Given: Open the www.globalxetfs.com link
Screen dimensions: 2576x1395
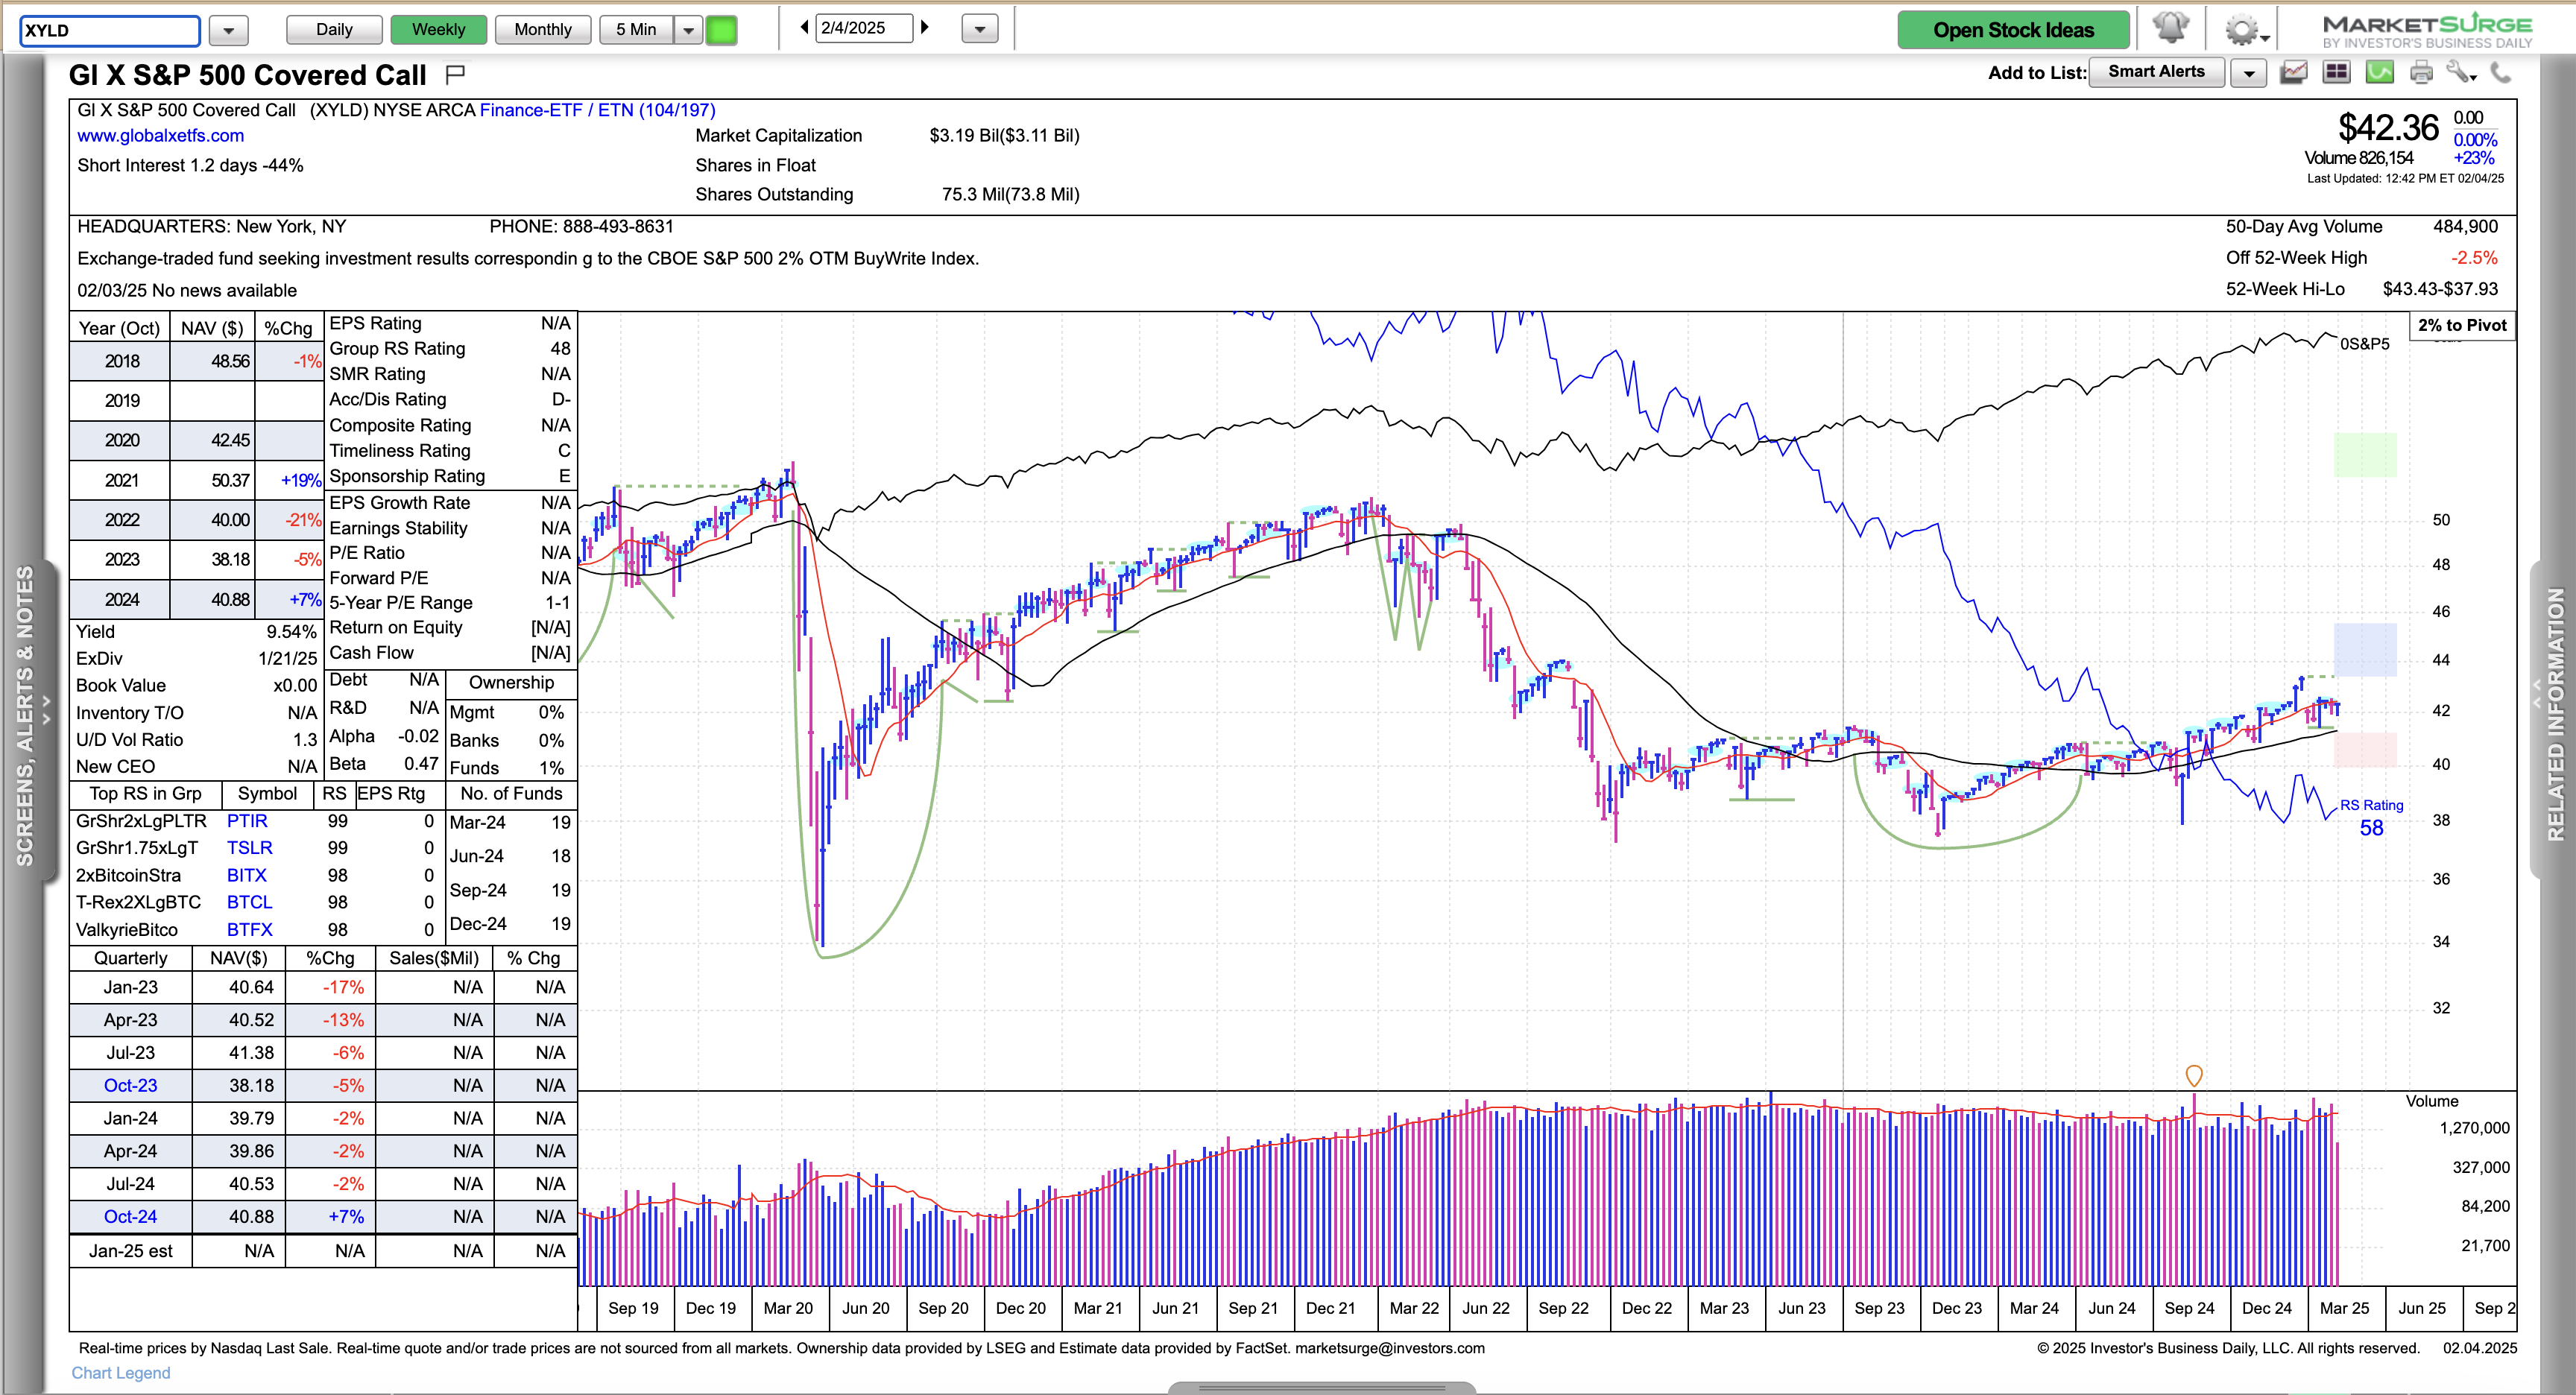Looking at the screenshot, I should (160, 136).
